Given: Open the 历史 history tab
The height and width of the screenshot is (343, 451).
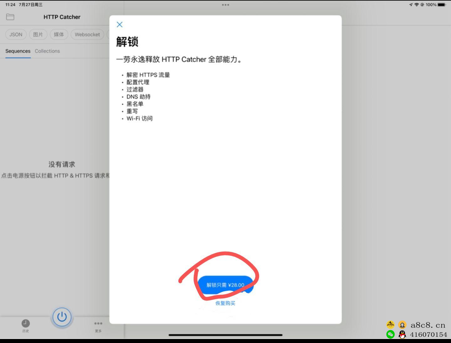Looking at the screenshot, I should (26, 326).
